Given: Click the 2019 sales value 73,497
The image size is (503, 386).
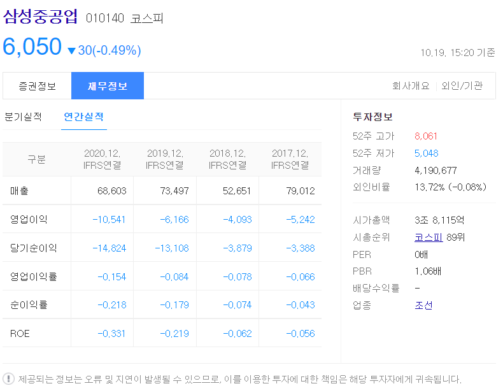Looking at the screenshot, I should [x=174, y=191].
